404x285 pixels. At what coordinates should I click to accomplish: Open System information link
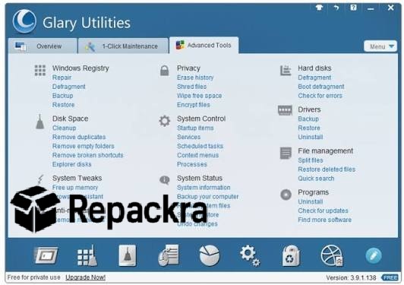coord(204,188)
